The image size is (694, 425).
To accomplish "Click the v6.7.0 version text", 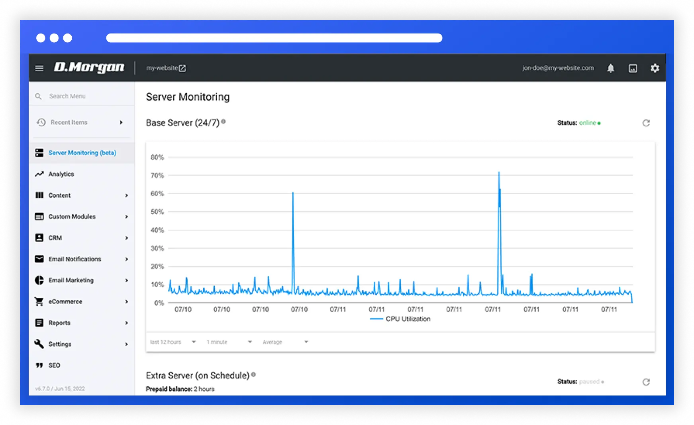I will pyautogui.click(x=60, y=389).
